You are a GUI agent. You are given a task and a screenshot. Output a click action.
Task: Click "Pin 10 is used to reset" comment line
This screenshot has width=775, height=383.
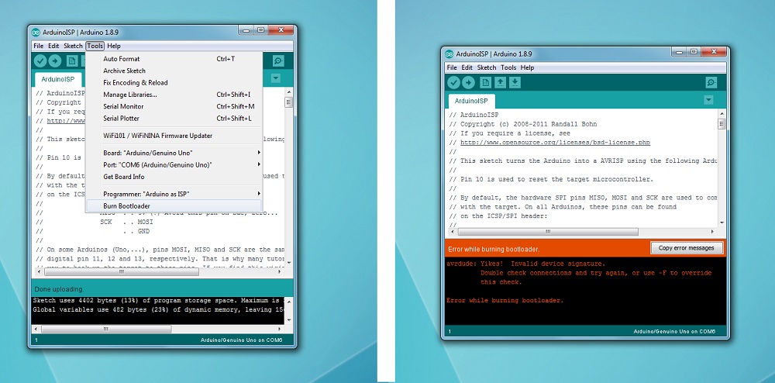coord(551,179)
